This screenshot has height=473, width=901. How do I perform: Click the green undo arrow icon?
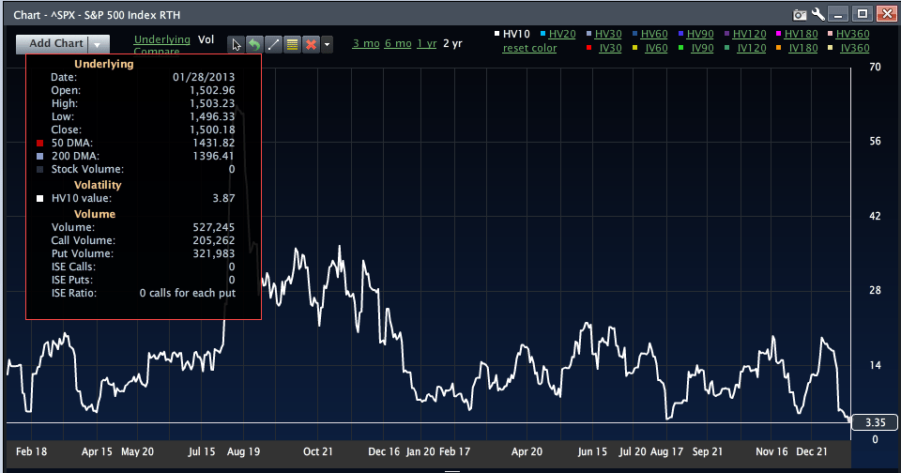[x=254, y=44]
